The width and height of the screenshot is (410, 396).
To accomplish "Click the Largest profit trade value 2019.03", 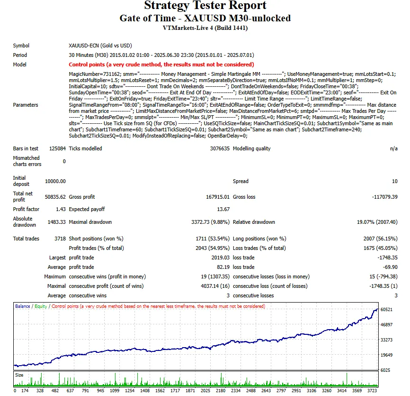I will point(221,258).
